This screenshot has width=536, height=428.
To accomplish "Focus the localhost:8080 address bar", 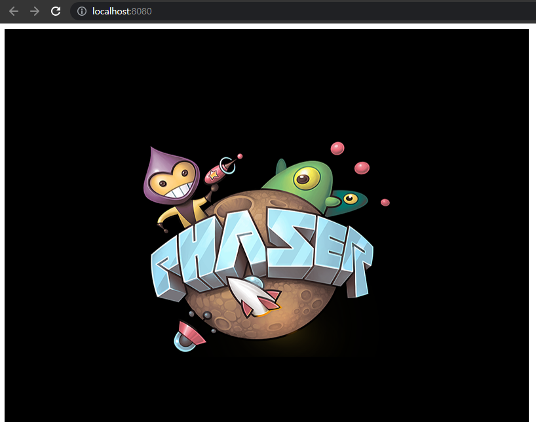I will coord(303,11).
